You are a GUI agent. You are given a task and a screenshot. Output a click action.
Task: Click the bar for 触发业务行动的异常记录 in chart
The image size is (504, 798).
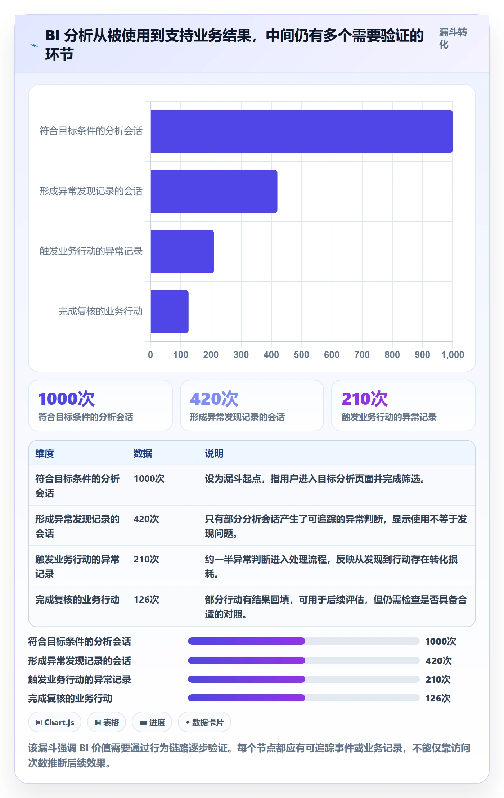coord(182,251)
